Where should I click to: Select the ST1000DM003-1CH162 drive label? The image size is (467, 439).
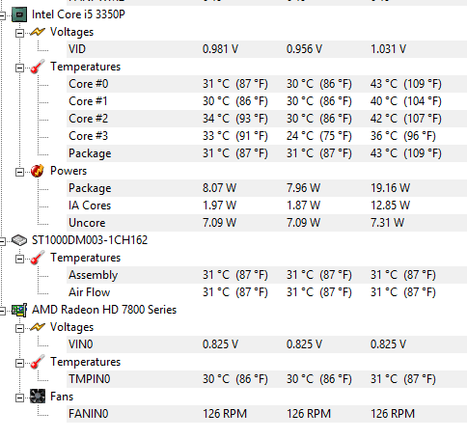pyautogui.click(x=90, y=240)
